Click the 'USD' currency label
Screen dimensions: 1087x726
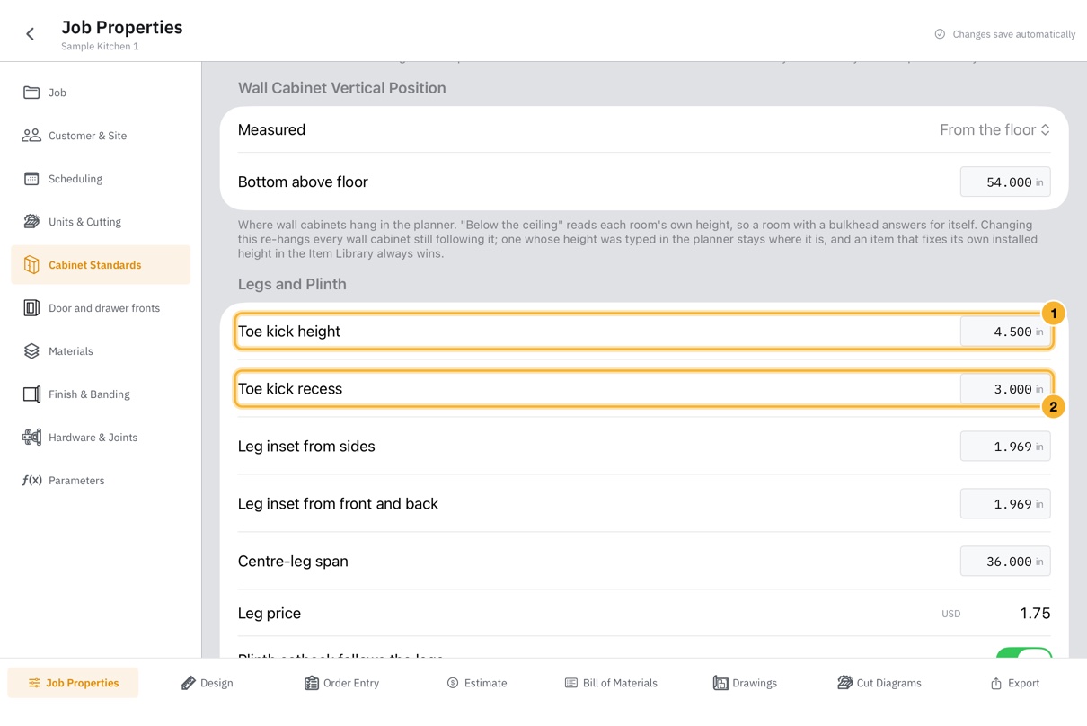click(950, 614)
